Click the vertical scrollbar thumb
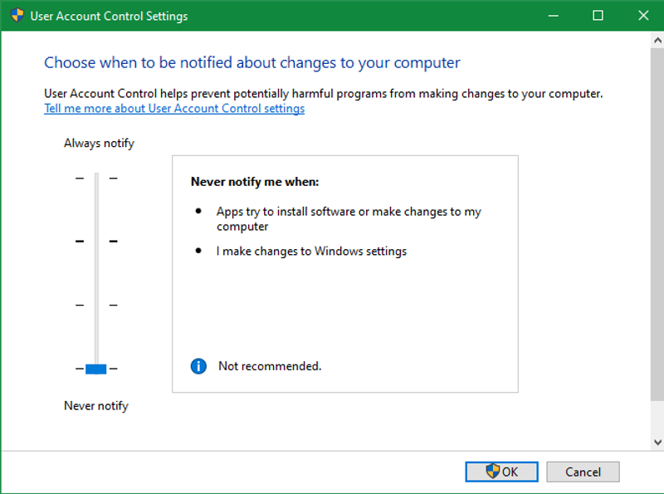 (x=657, y=224)
